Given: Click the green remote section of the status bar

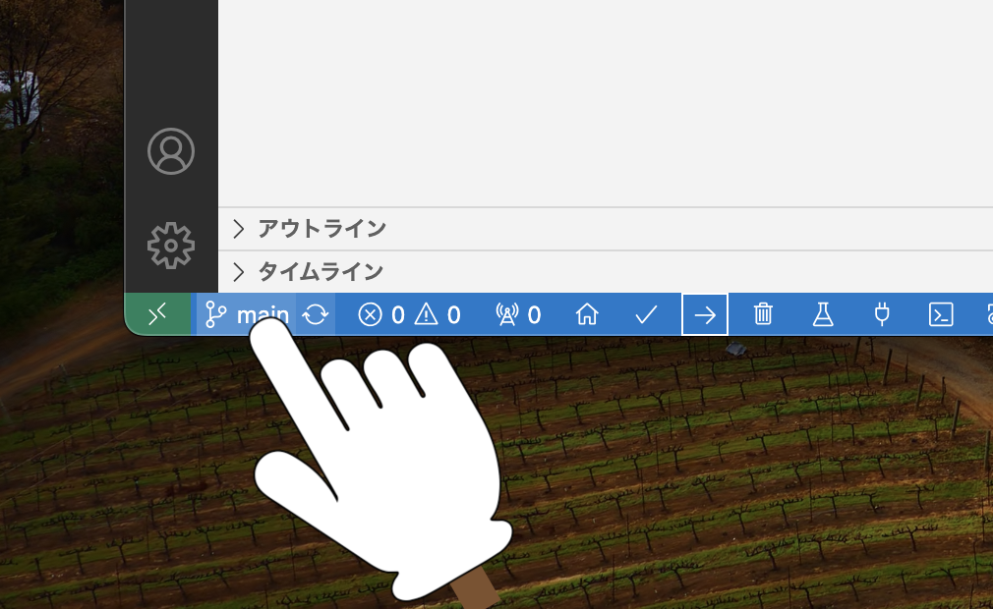Looking at the screenshot, I should tap(156, 314).
